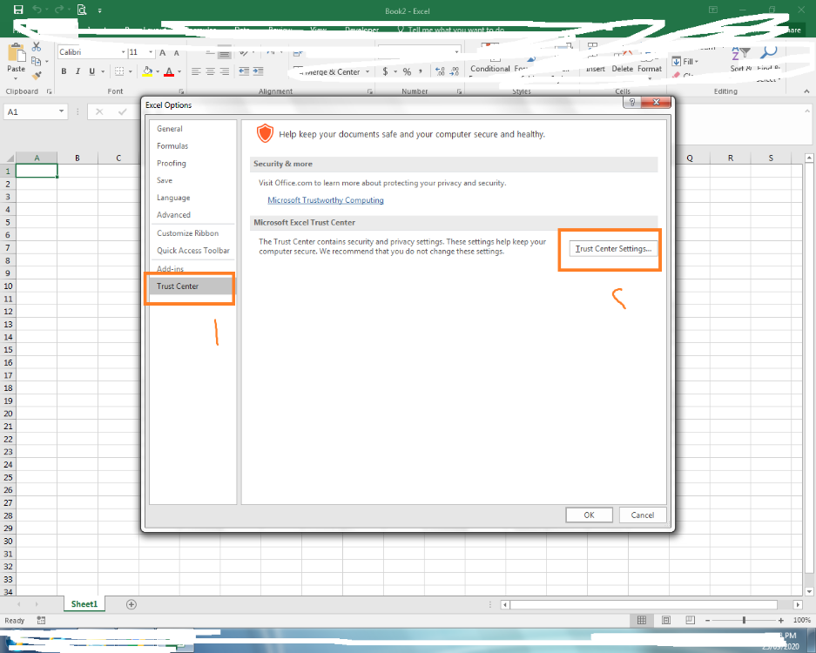
Task: Switch to Normal view
Action: tap(642, 620)
